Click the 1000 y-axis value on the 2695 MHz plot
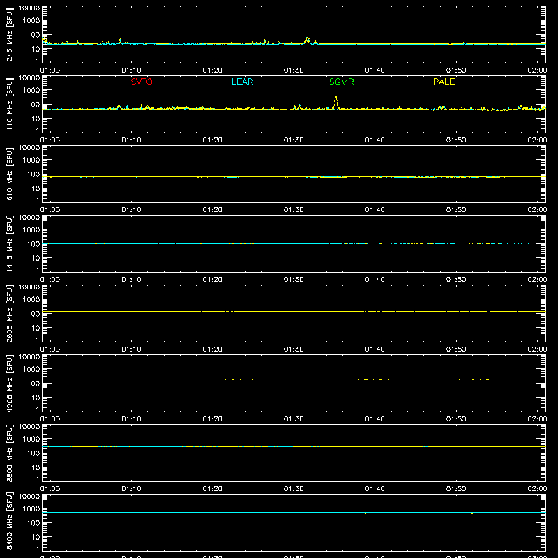 point(31,299)
